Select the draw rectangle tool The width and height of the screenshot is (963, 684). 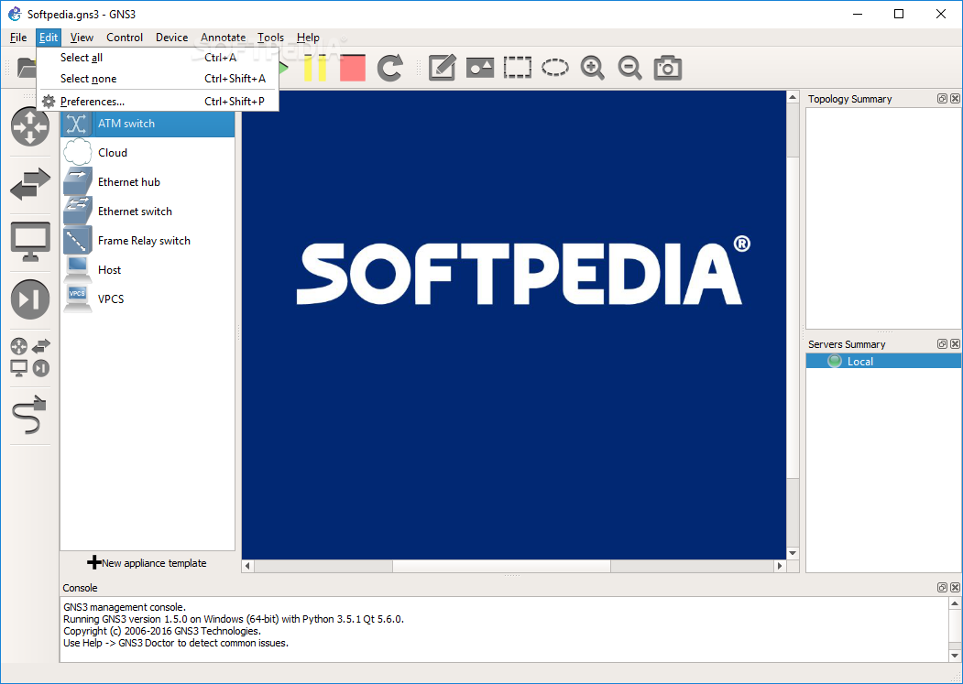517,68
